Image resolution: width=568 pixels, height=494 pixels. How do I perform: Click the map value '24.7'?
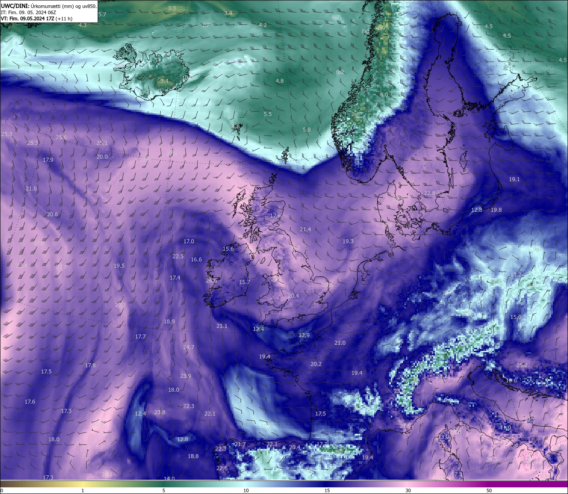[189, 347]
